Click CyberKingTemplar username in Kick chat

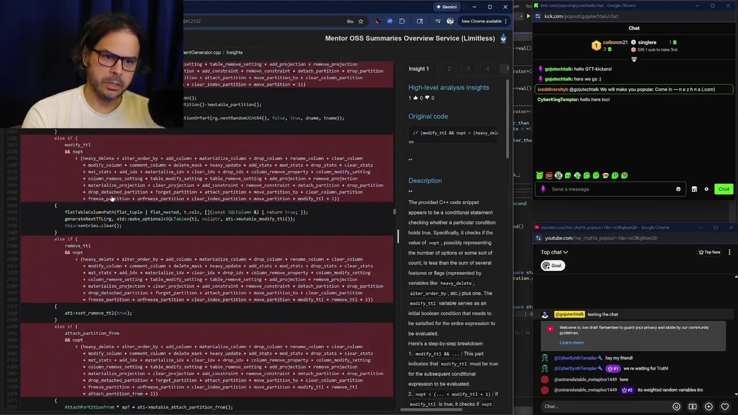click(x=558, y=100)
